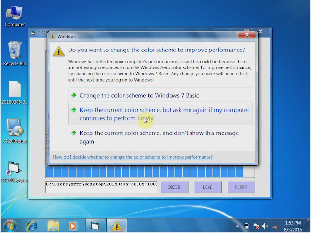
Task: Open the how do I decide help link
Action: (133, 157)
